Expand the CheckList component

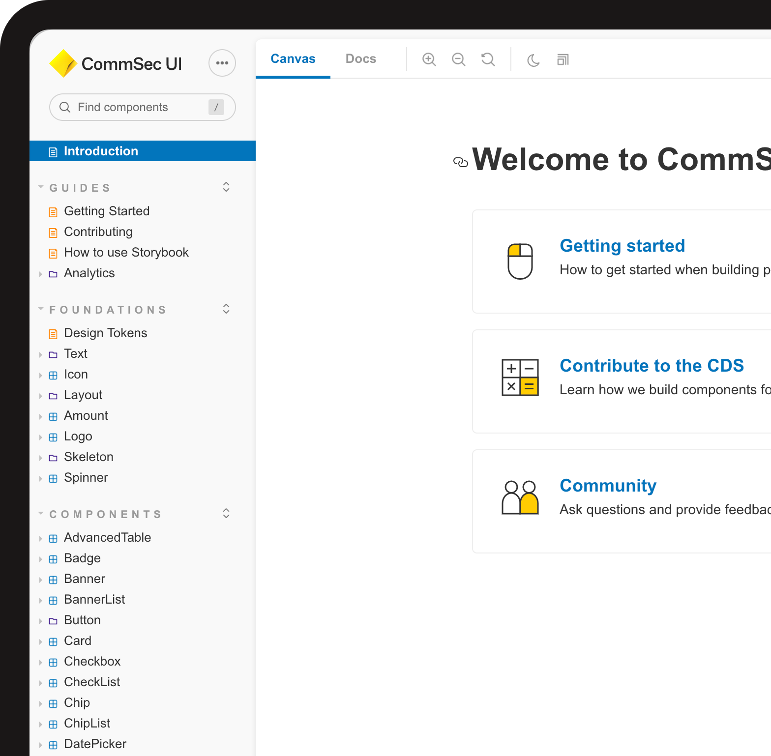pyautogui.click(x=92, y=682)
